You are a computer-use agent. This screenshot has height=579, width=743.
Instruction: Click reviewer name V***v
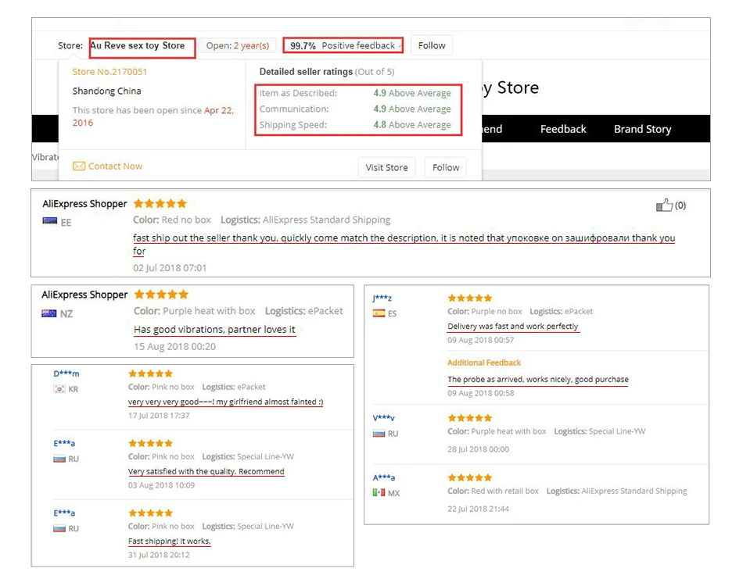point(384,417)
